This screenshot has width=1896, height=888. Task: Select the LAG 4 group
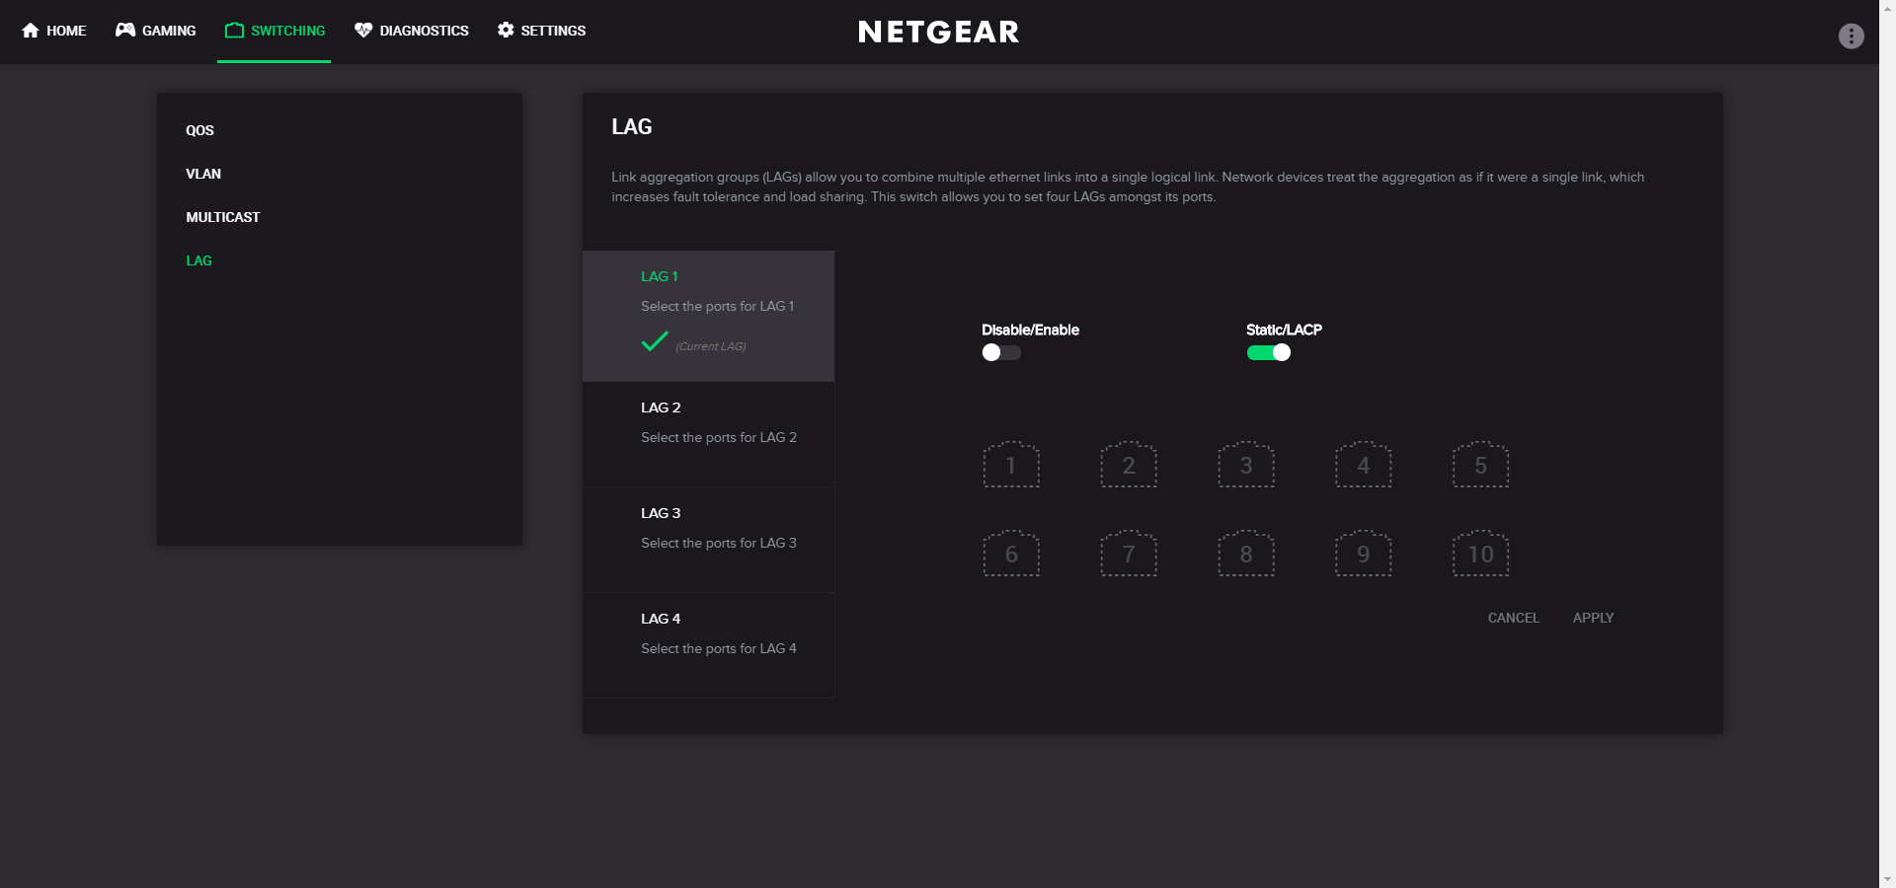coord(709,645)
